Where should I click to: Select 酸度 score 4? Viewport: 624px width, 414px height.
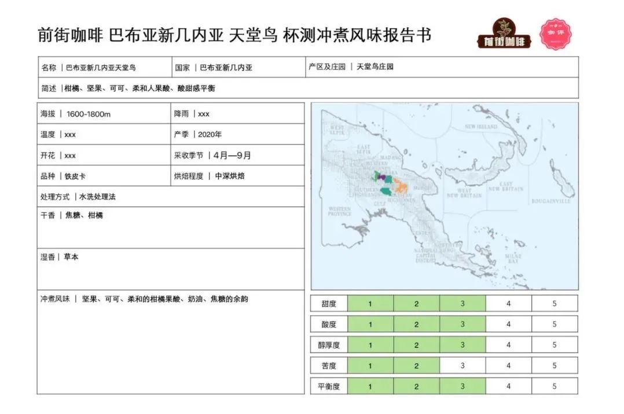coord(509,324)
